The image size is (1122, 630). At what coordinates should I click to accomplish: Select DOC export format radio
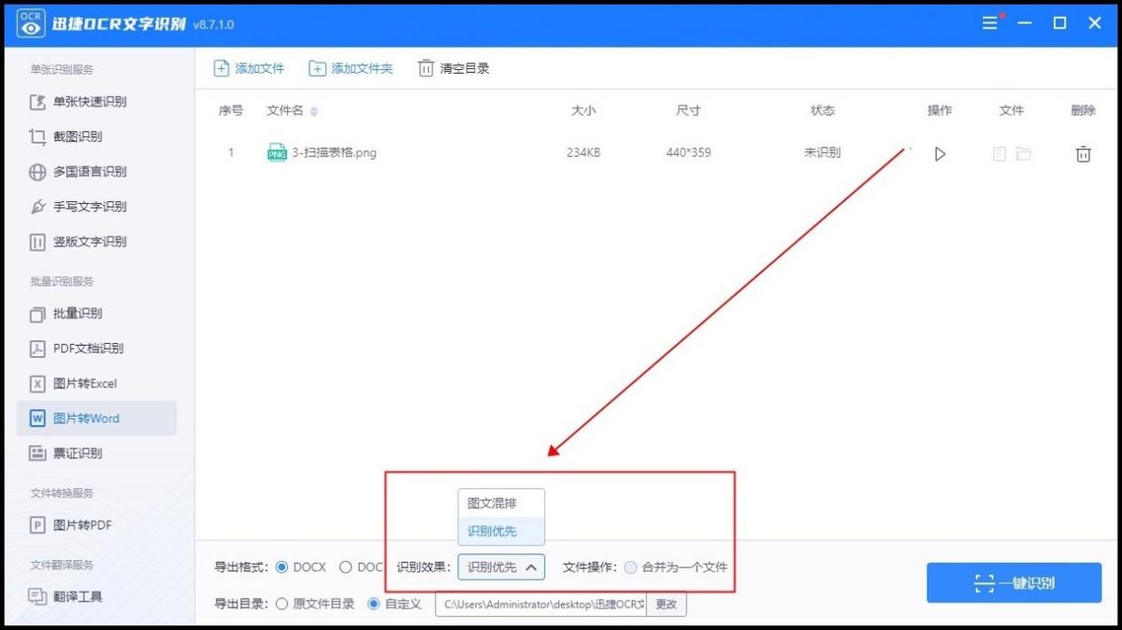coord(345,566)
